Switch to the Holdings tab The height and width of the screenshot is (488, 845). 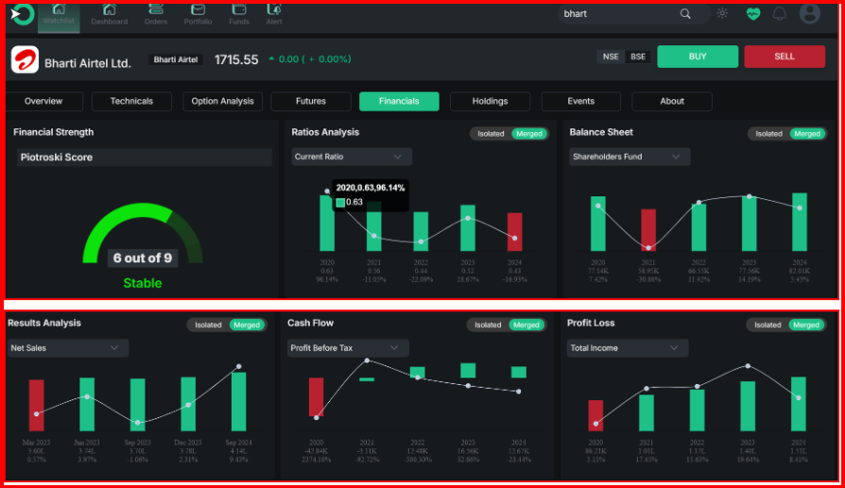coord(490,101)
